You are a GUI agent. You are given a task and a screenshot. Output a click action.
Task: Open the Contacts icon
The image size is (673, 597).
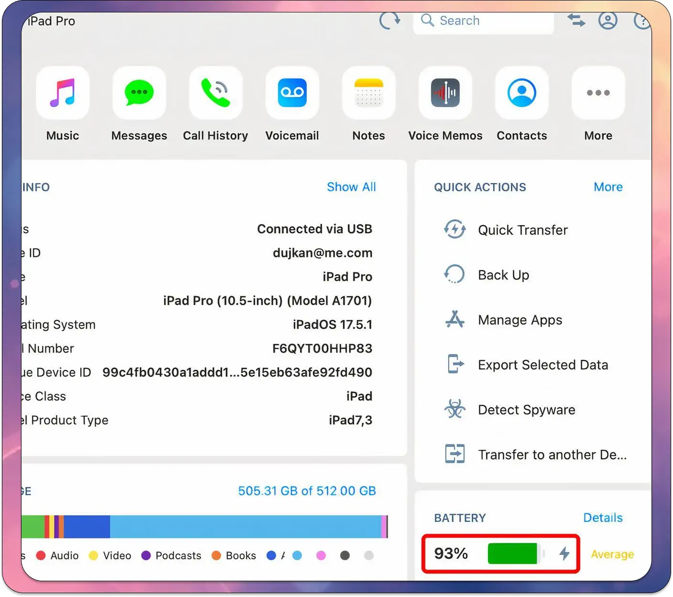(521, 93)
